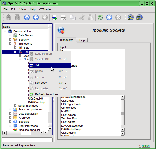Click the green Refresh toolbar icon
This screenshot has height=149, width=156.
point(100,17)
